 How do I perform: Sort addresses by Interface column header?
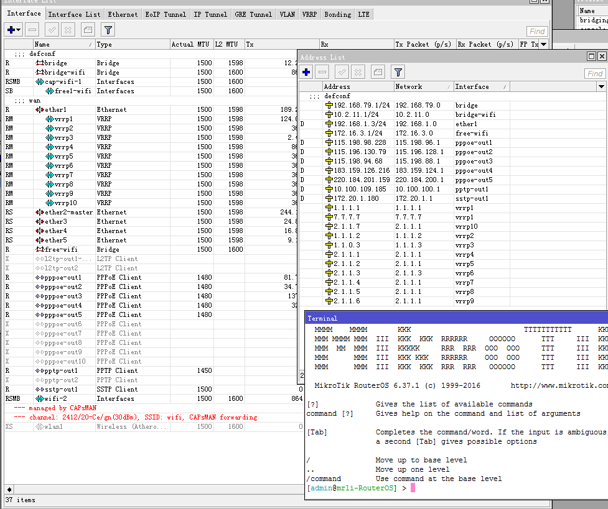click(x=481, y=86)
